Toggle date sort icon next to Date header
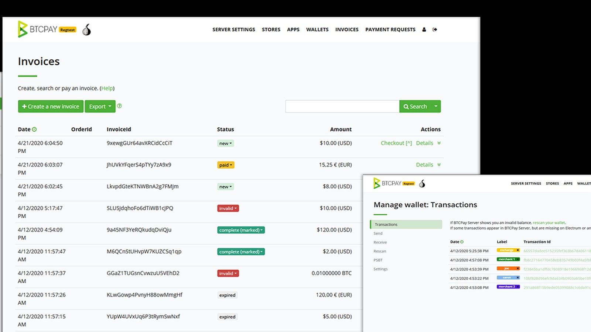Viewport: 591px width, 332px height. pyautogui.click(x=34, y=129)
